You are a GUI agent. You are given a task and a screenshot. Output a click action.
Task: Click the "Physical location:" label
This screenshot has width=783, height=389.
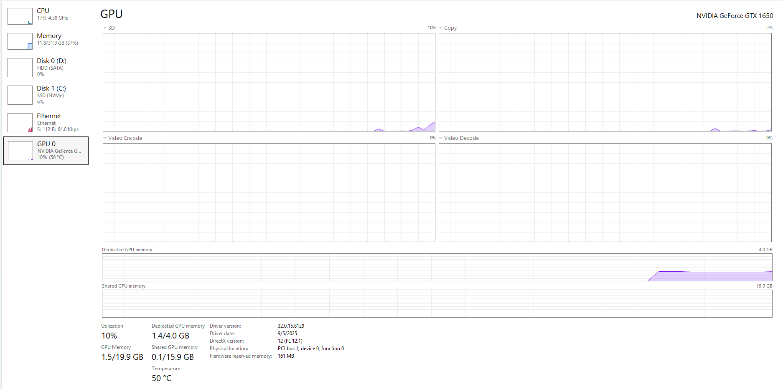coord(229,349)
